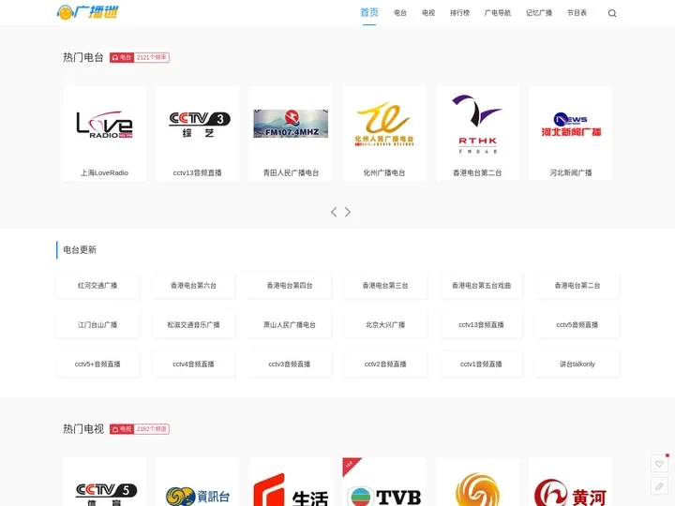Viewport: 675px width, 506px height.
Task: Open 黄河 TV channel card
Action: [x=570, y=482]
